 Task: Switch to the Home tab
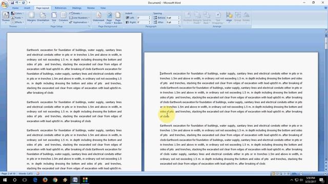[15, 8]
